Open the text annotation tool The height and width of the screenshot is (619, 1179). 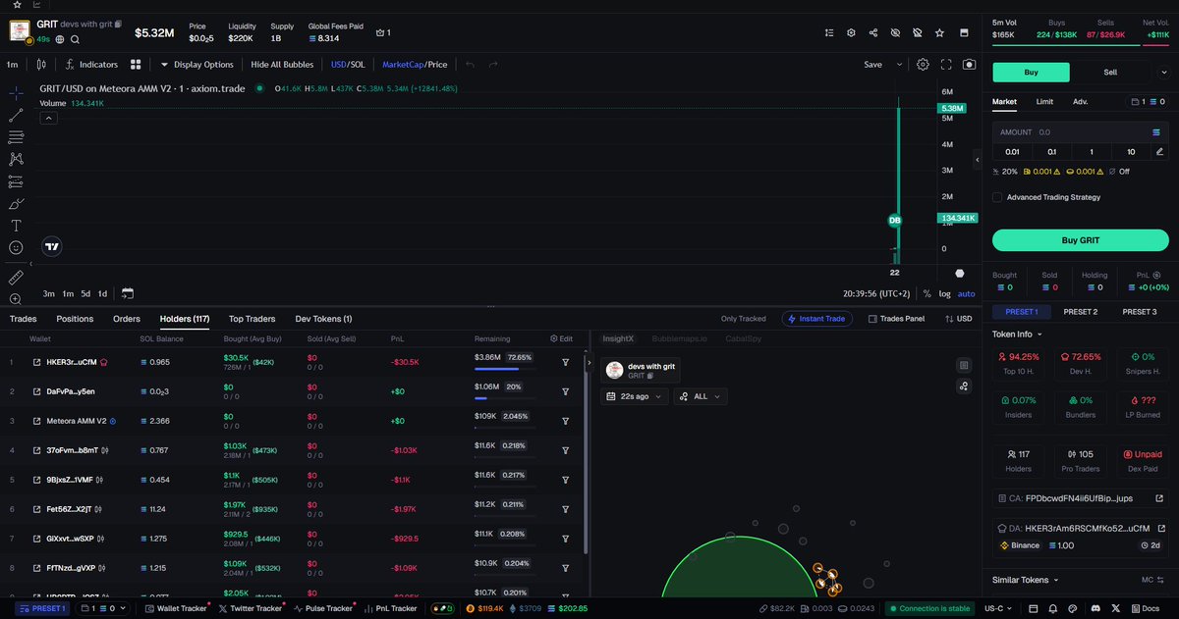[x=16, y=226]
